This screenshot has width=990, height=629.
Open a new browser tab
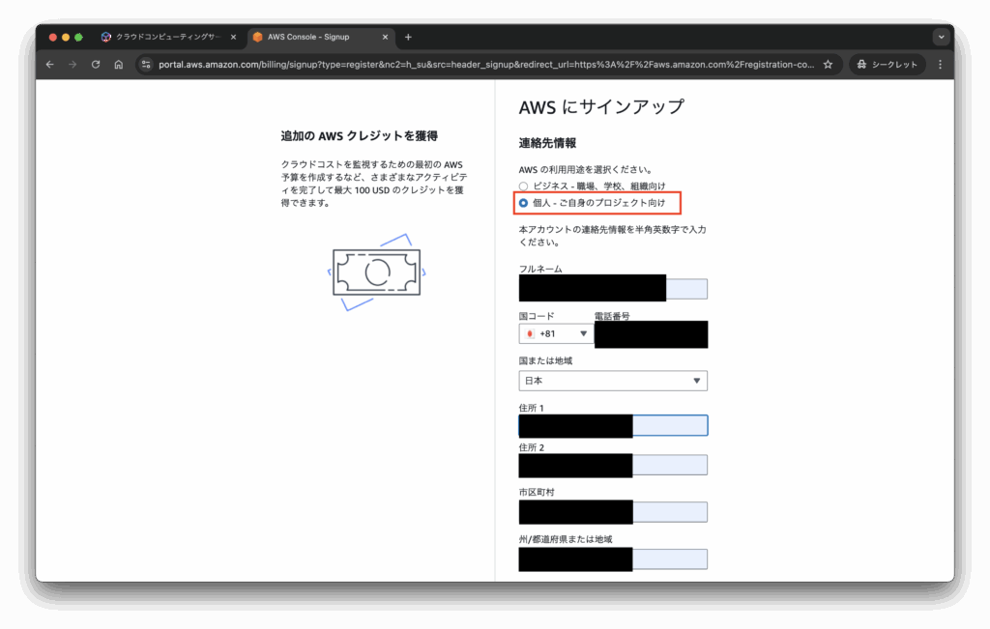click(x=408, y=37)
